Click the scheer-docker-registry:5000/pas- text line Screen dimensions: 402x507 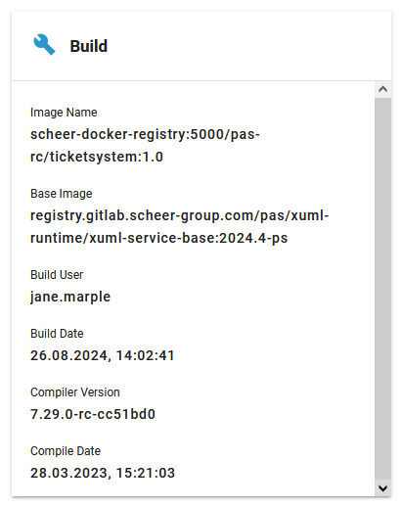tap(145, 134)
